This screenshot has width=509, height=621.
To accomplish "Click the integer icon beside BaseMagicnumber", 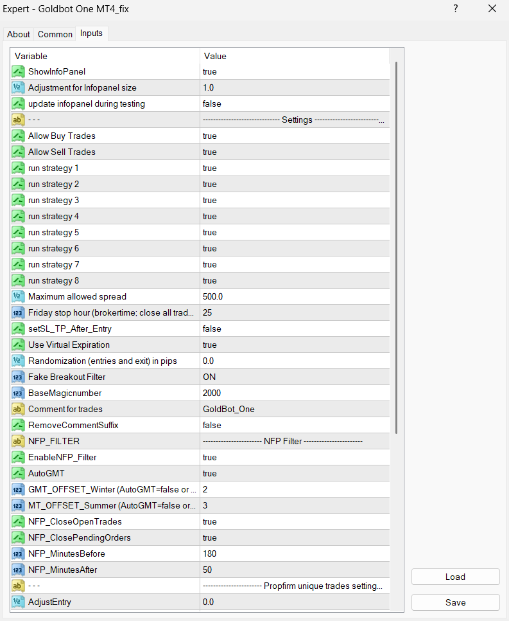I will click(18, 393).
